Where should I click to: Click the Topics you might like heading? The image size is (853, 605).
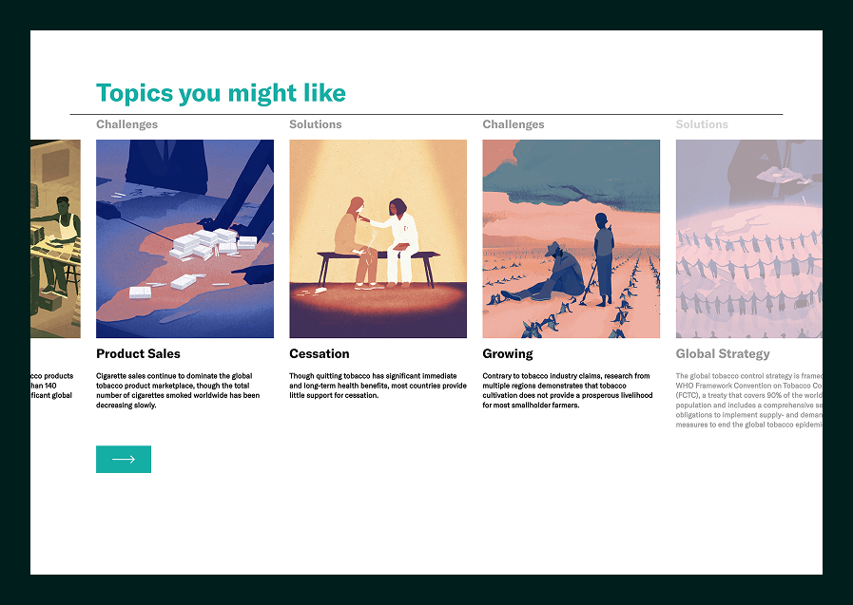(221, 92)
